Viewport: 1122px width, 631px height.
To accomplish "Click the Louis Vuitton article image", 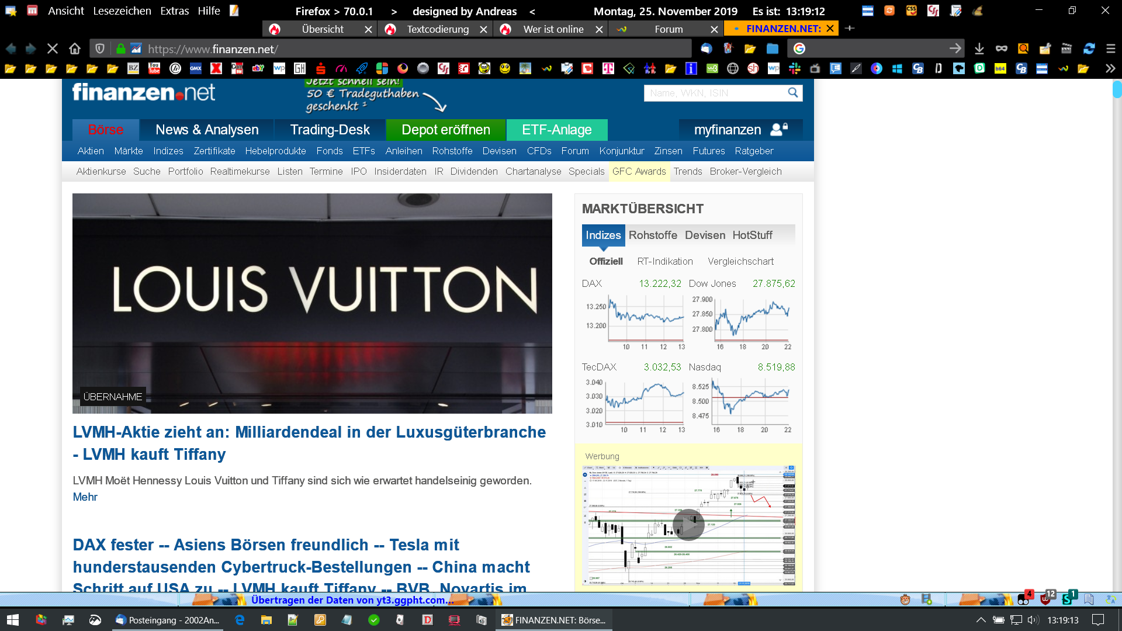I will click(312, 303).
